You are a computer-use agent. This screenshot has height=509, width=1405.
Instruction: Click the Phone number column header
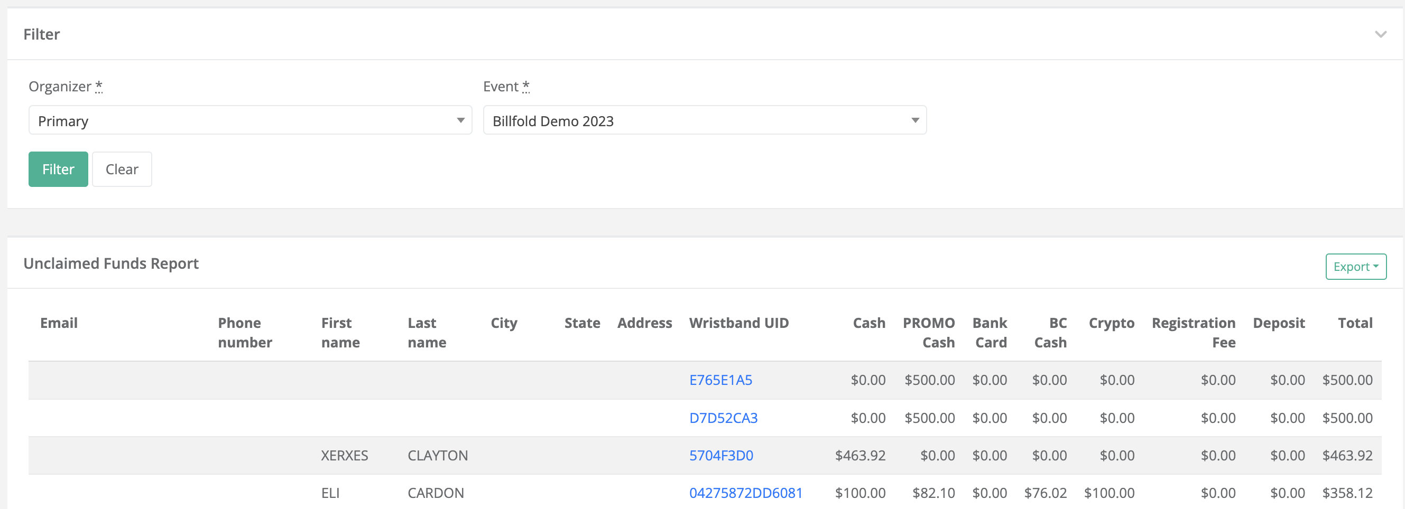pyautogui.click(x=245, y=333)
